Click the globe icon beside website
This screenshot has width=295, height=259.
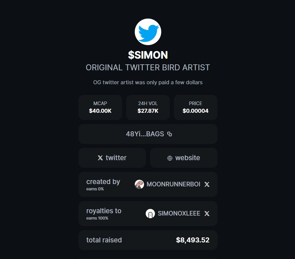click(170, 158)
